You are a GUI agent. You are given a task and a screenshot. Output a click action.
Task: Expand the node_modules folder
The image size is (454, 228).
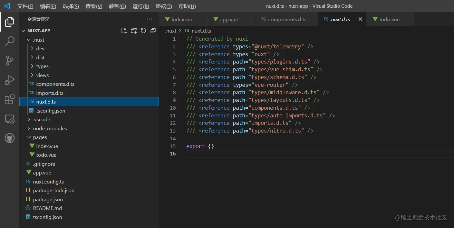(x=29, y=128)
